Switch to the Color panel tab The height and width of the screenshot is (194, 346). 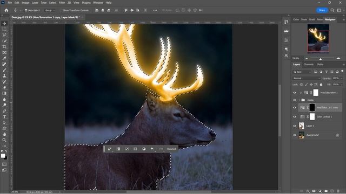click(x=296, y=19)
